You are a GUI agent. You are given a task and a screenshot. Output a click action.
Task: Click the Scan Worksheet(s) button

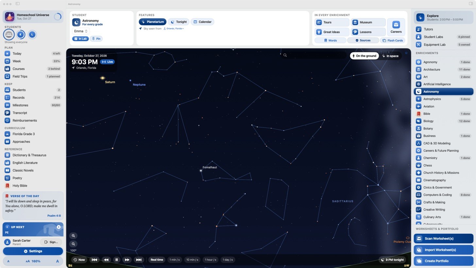tap(443, 239)
